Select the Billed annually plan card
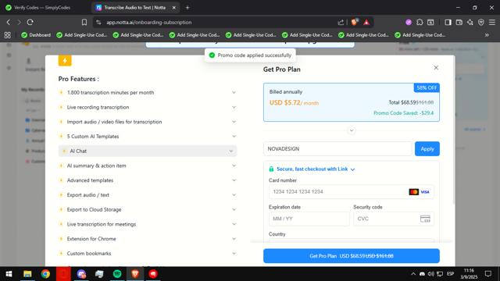The width and height of the screenshot is (500, 281). [352, 102]
